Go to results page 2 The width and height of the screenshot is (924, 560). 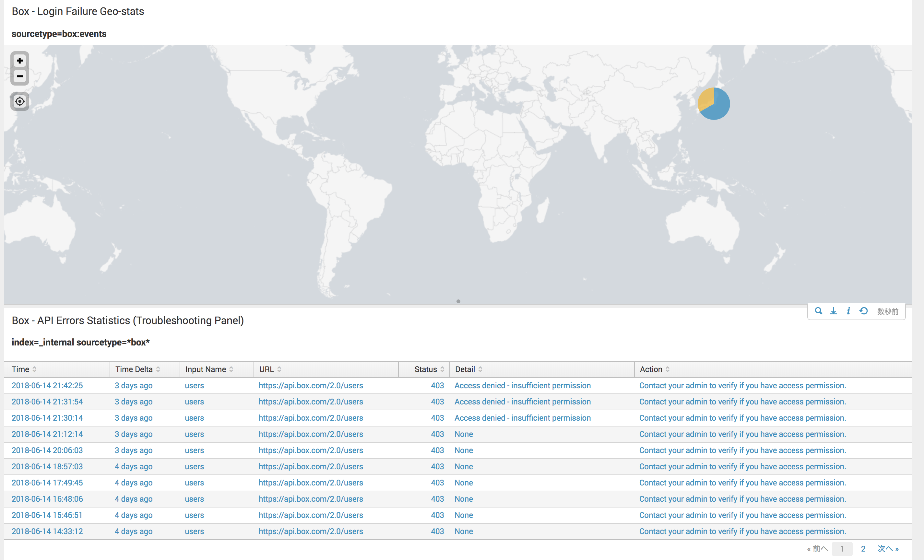863,548
